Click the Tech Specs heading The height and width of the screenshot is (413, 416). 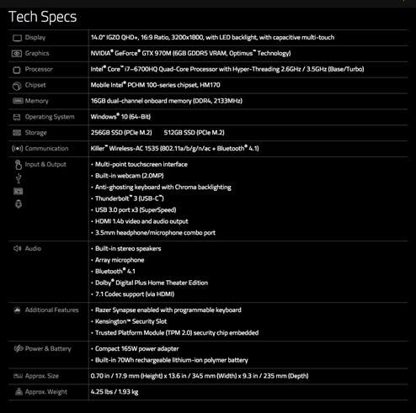tap(43, 17)
